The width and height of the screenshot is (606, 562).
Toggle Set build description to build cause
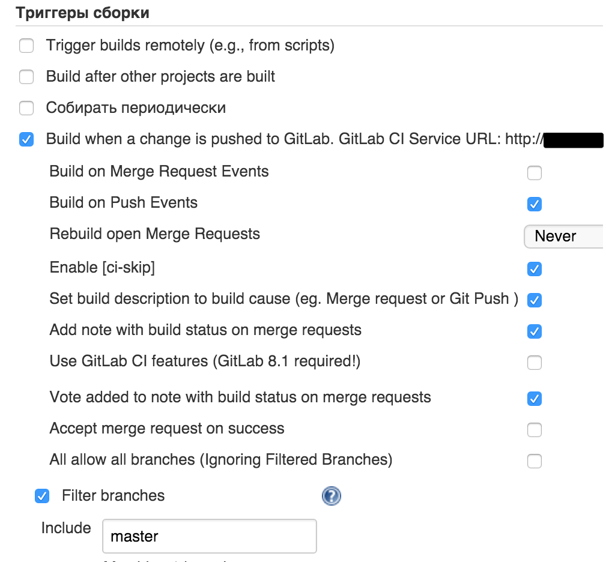[x=534, y=300]
